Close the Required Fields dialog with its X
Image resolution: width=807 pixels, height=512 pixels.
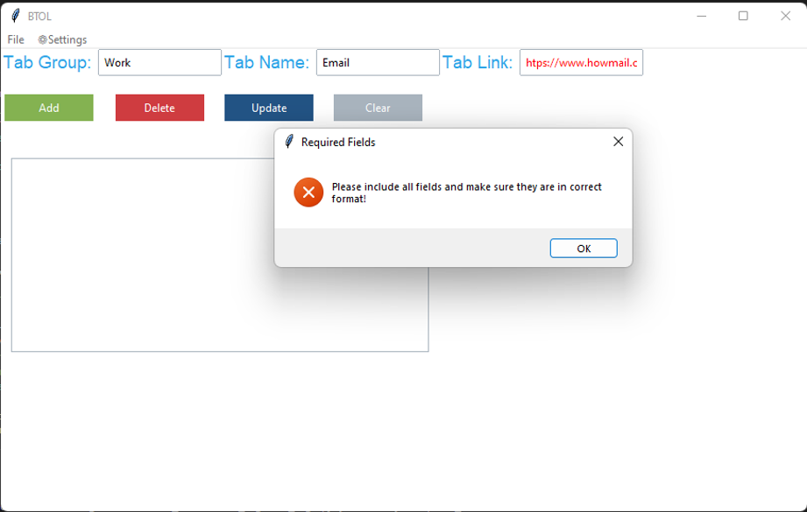[x=618, y=141]
